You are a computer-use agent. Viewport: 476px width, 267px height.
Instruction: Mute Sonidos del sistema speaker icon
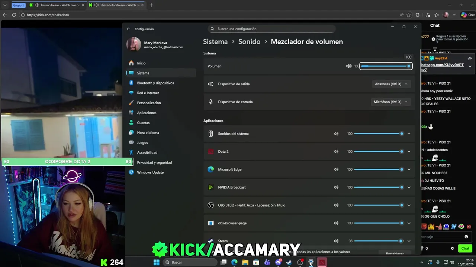pyautogui.click(x=336, y=133)
